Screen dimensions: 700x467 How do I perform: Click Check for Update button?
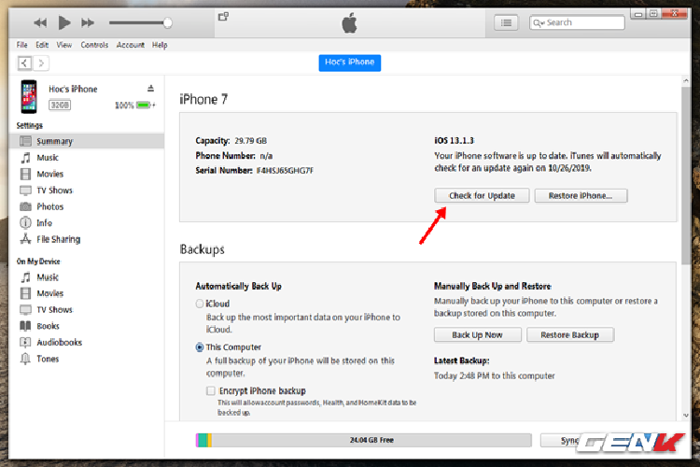[x=482, y=196]
